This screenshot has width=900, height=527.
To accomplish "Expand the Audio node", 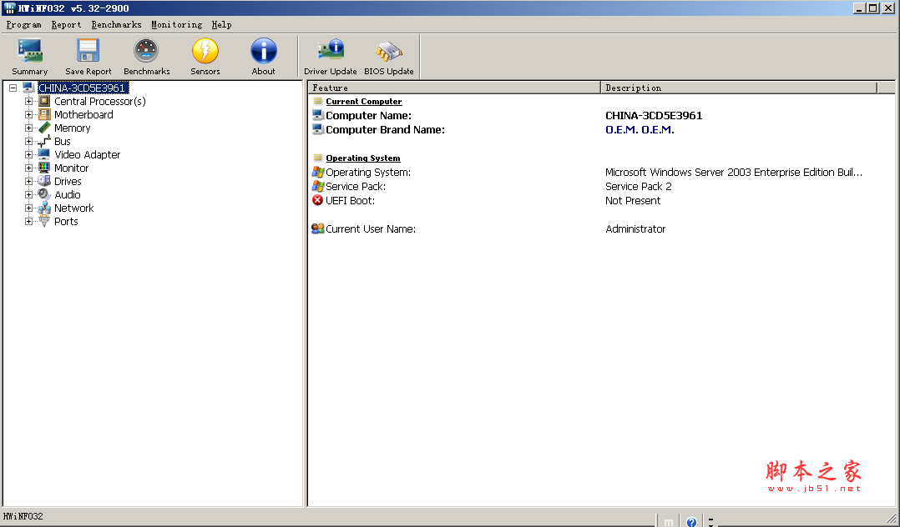I will click(28, 194).
